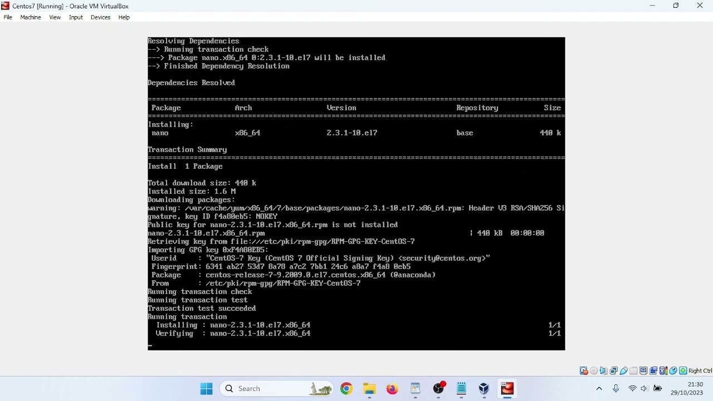This screenshot has height=401, width=713.
Task: Click the VirtualBox icon in the title bar
Action: click(x=5, y=6)
